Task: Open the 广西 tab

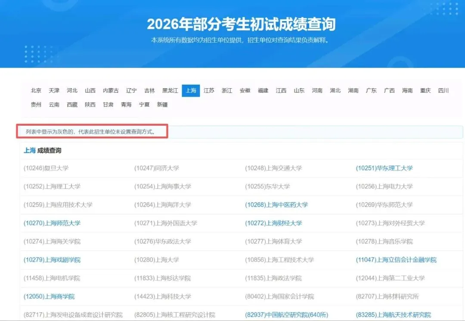Action: [389, 90]
